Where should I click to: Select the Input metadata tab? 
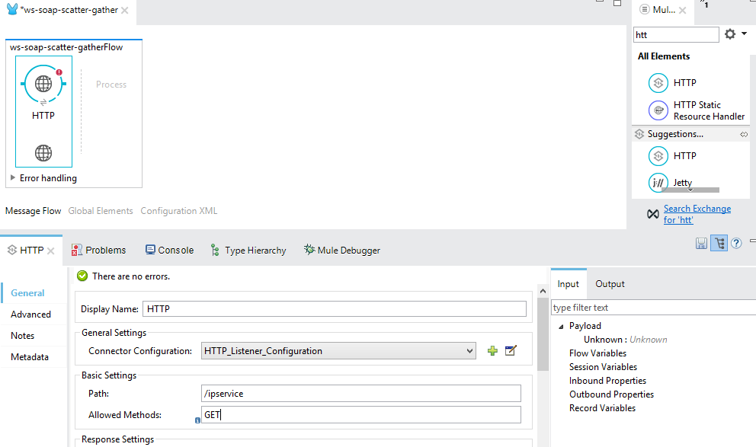[x=568, y=284]
